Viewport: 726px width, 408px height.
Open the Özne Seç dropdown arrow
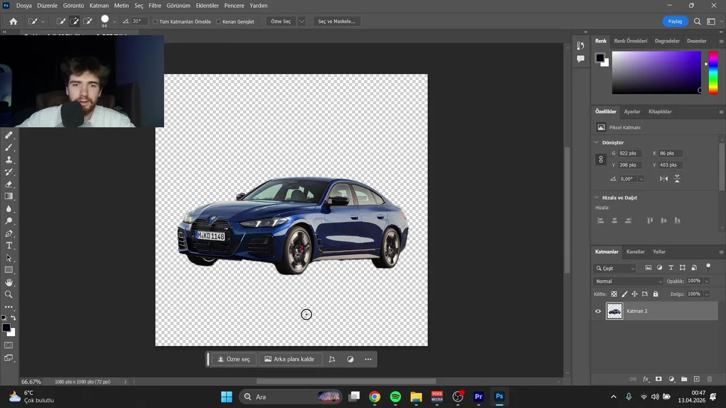pyautogui.click(x=302, y=22)
